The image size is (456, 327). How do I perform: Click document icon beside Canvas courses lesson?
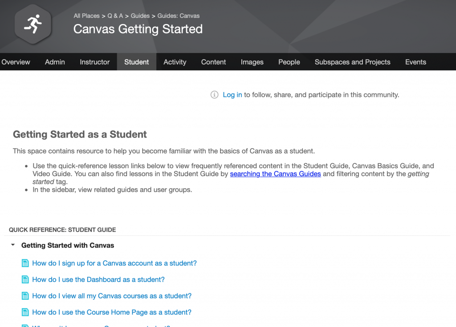pos(25,296)
